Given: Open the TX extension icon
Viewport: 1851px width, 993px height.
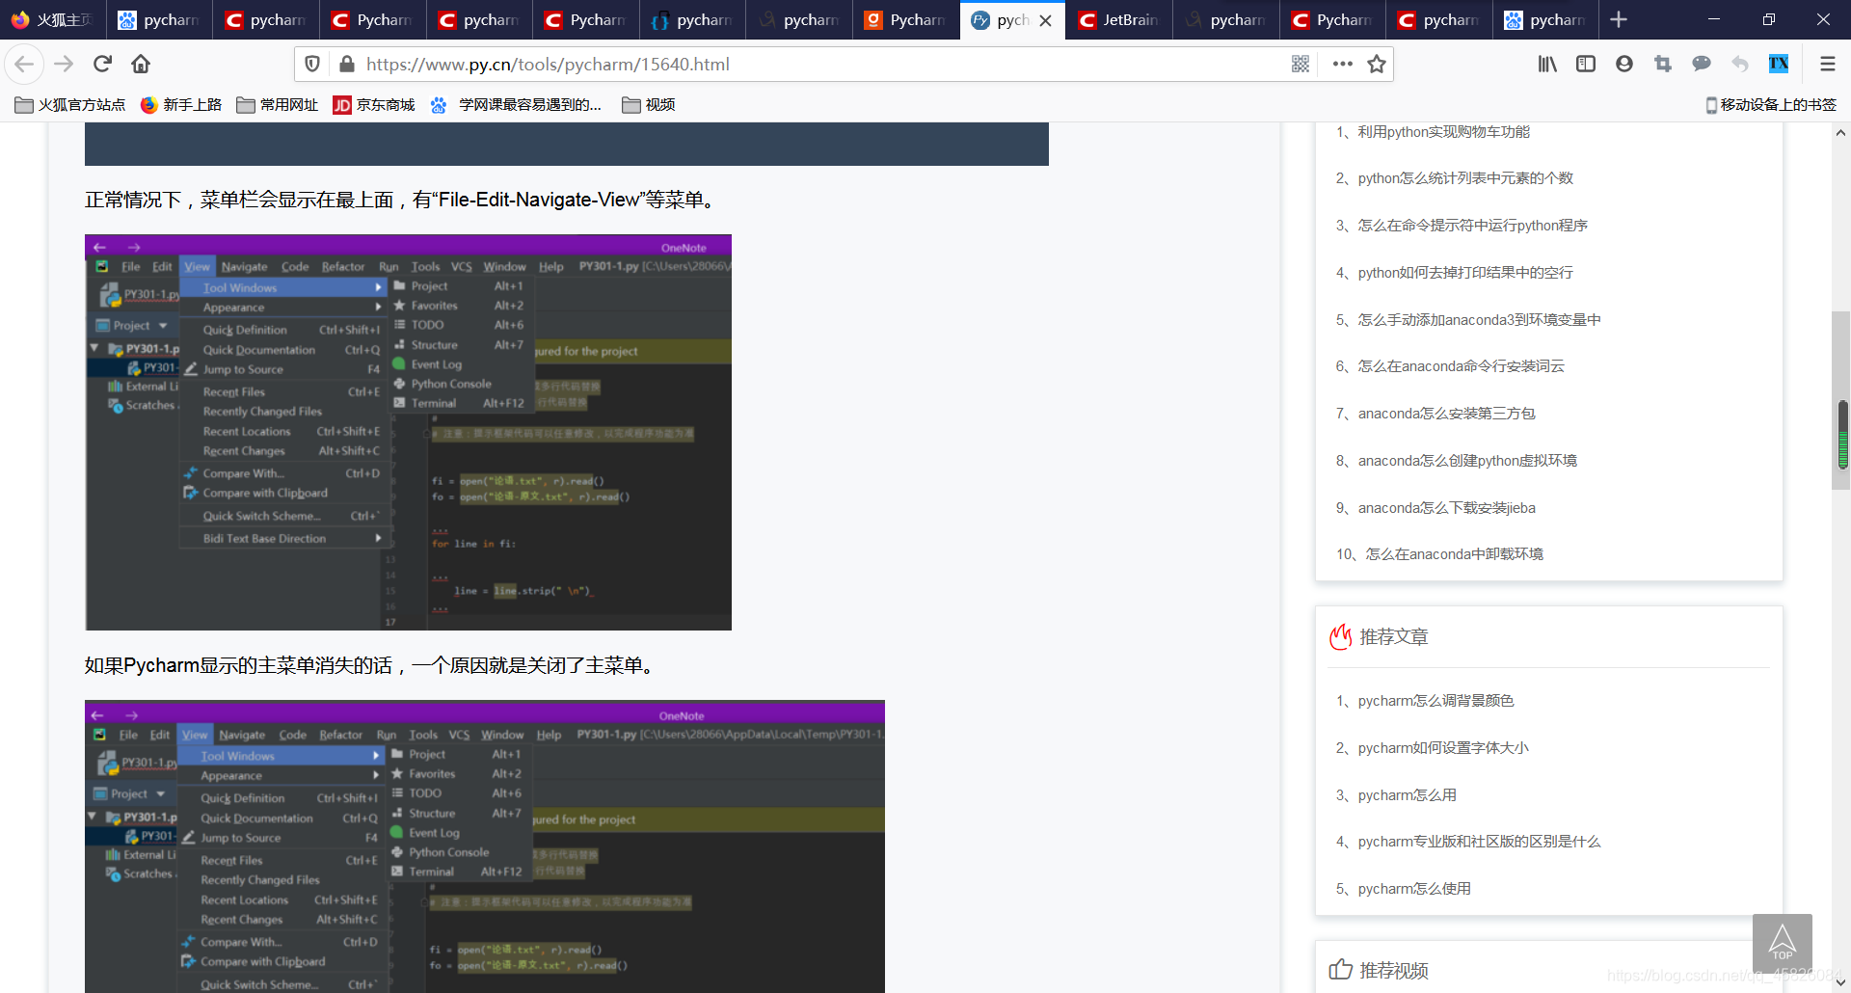Looking at the screenshot, I should pyautogui.click(x=1779, y=65).
